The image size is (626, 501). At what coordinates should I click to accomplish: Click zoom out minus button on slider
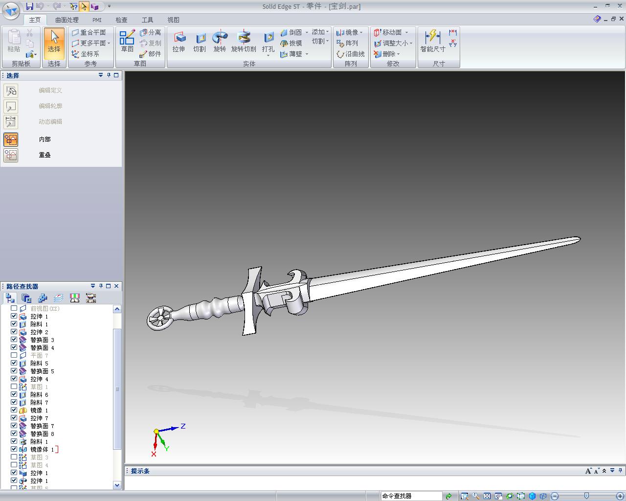click(x=555, y=496)
